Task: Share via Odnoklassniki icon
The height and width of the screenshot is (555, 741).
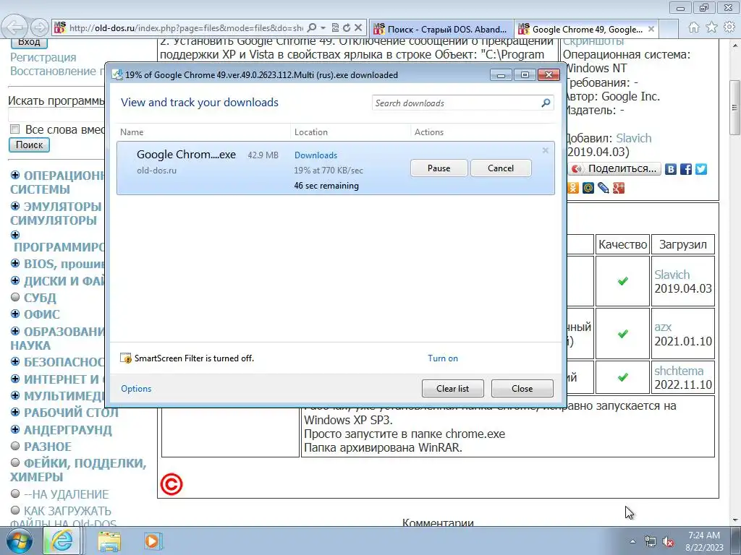Action: tap(573, 188)
